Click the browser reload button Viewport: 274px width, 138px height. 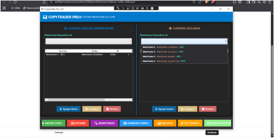15,2
